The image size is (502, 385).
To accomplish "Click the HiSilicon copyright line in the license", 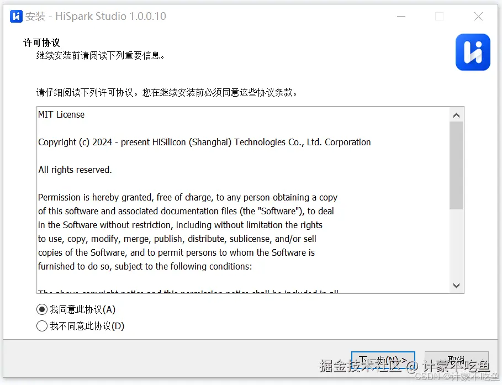I will [204, 142].
